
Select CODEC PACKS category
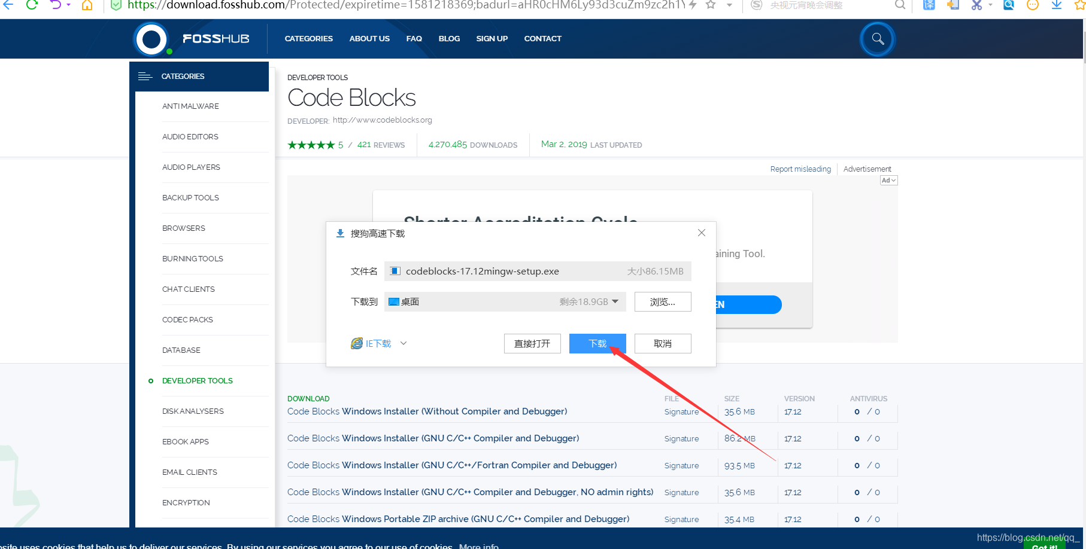tap(187, 319)
